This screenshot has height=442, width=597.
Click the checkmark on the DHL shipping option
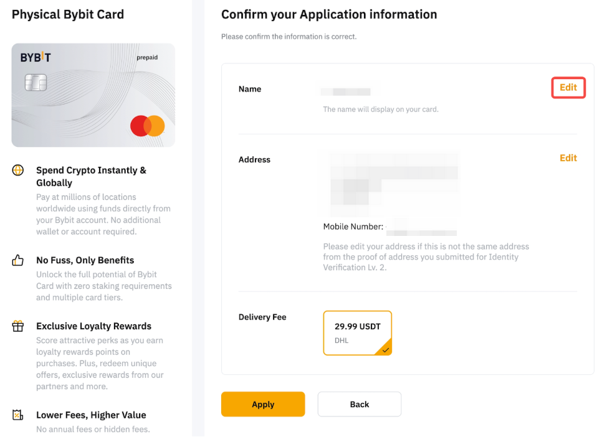click(386, 350)
